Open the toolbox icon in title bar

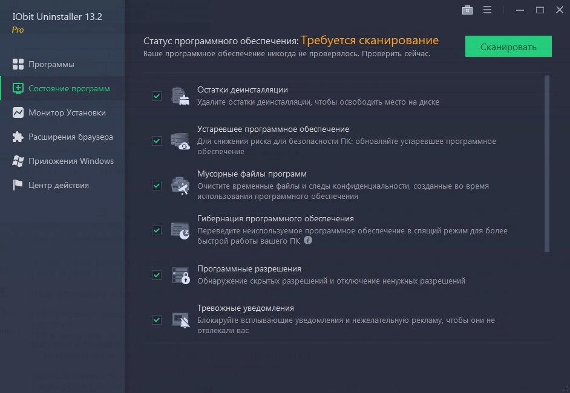tap(467, 10)
